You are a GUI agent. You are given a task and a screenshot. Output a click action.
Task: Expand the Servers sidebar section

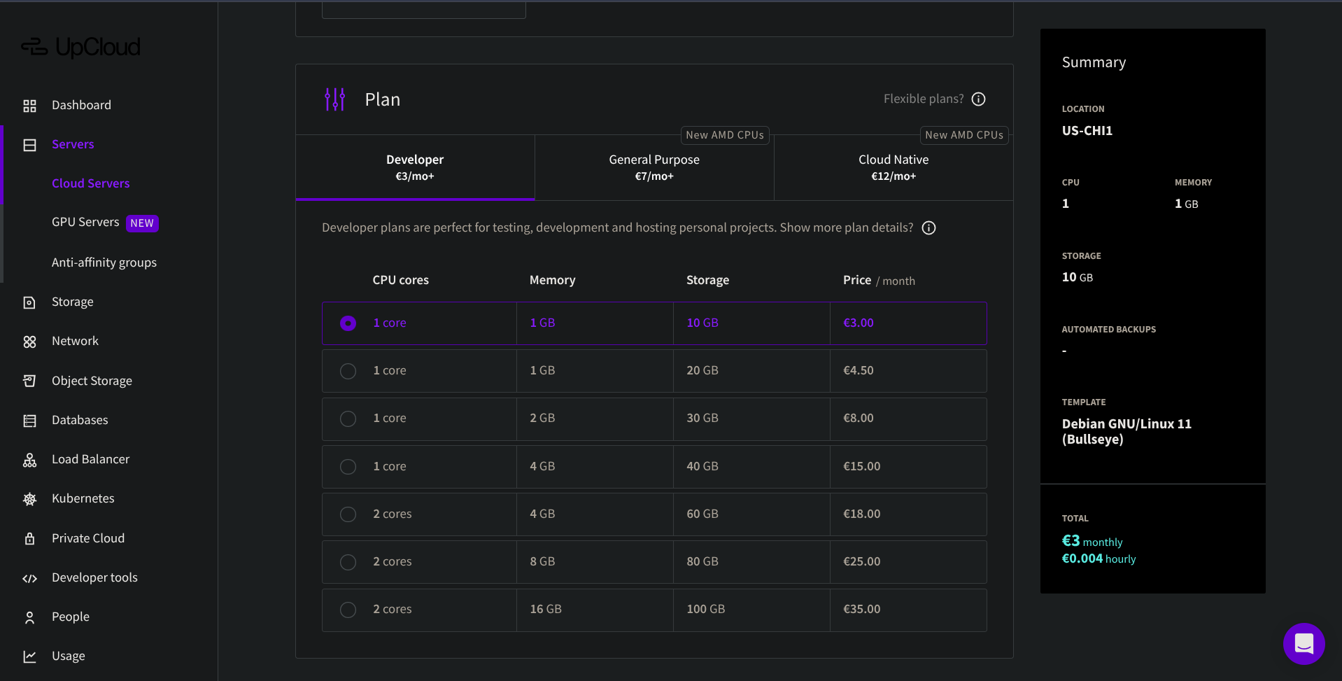coord(73,144)
